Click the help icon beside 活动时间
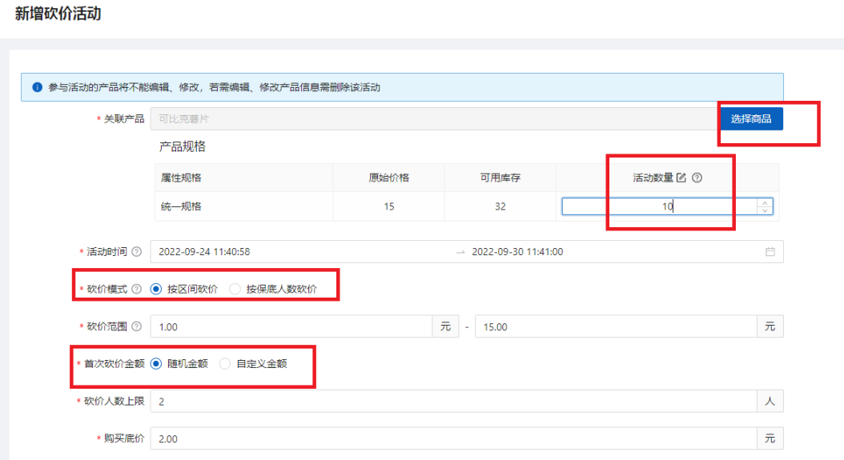844x460 pixels. click(136, 251)
